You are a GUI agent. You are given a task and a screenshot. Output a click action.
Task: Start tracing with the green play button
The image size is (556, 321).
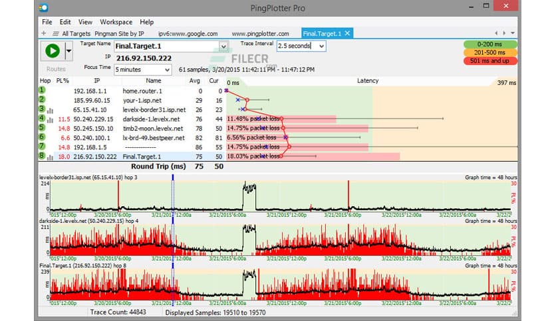point(52,51)
